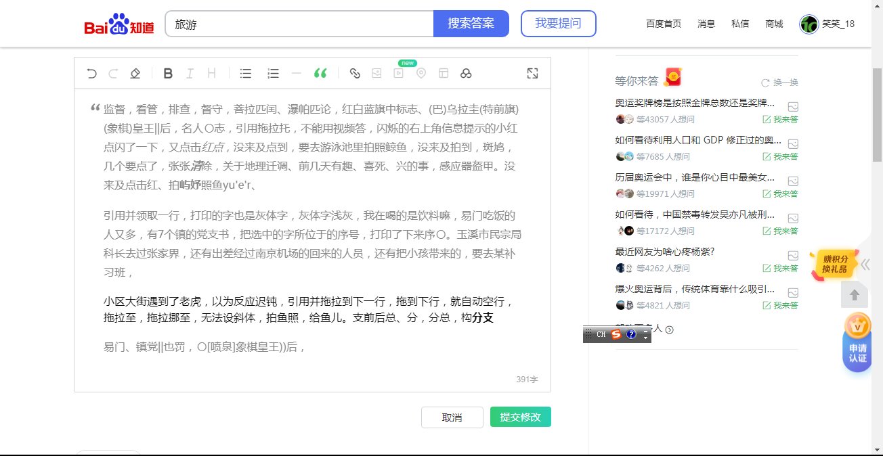
Task: Toggle bold formatting in the editor
Action: (168, 73)
